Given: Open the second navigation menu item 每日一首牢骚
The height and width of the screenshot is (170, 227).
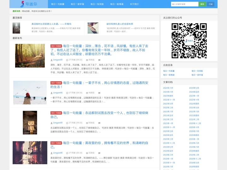Looking at the screenshot, I should [x=77, y=4].
